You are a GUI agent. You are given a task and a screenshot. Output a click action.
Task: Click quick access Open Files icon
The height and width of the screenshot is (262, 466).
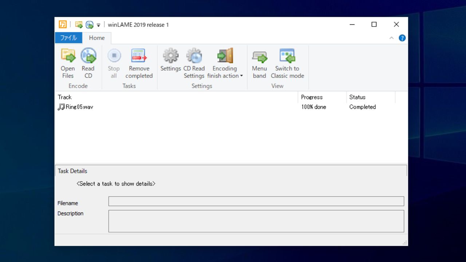click(x=79, y=25)
